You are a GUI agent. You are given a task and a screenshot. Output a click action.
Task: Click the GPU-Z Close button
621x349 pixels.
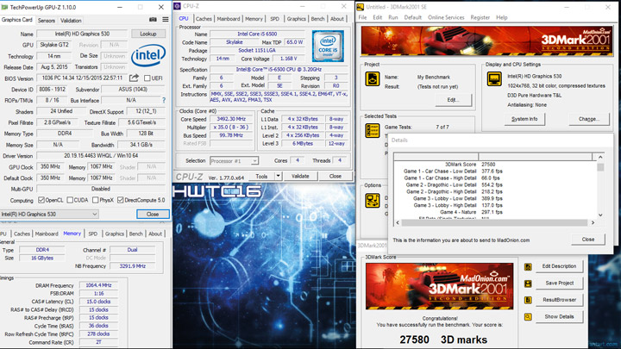pos(153,214)
